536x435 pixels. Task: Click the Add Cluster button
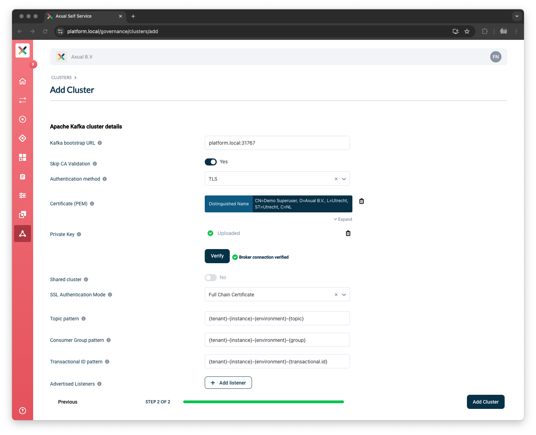click(485, 401)
